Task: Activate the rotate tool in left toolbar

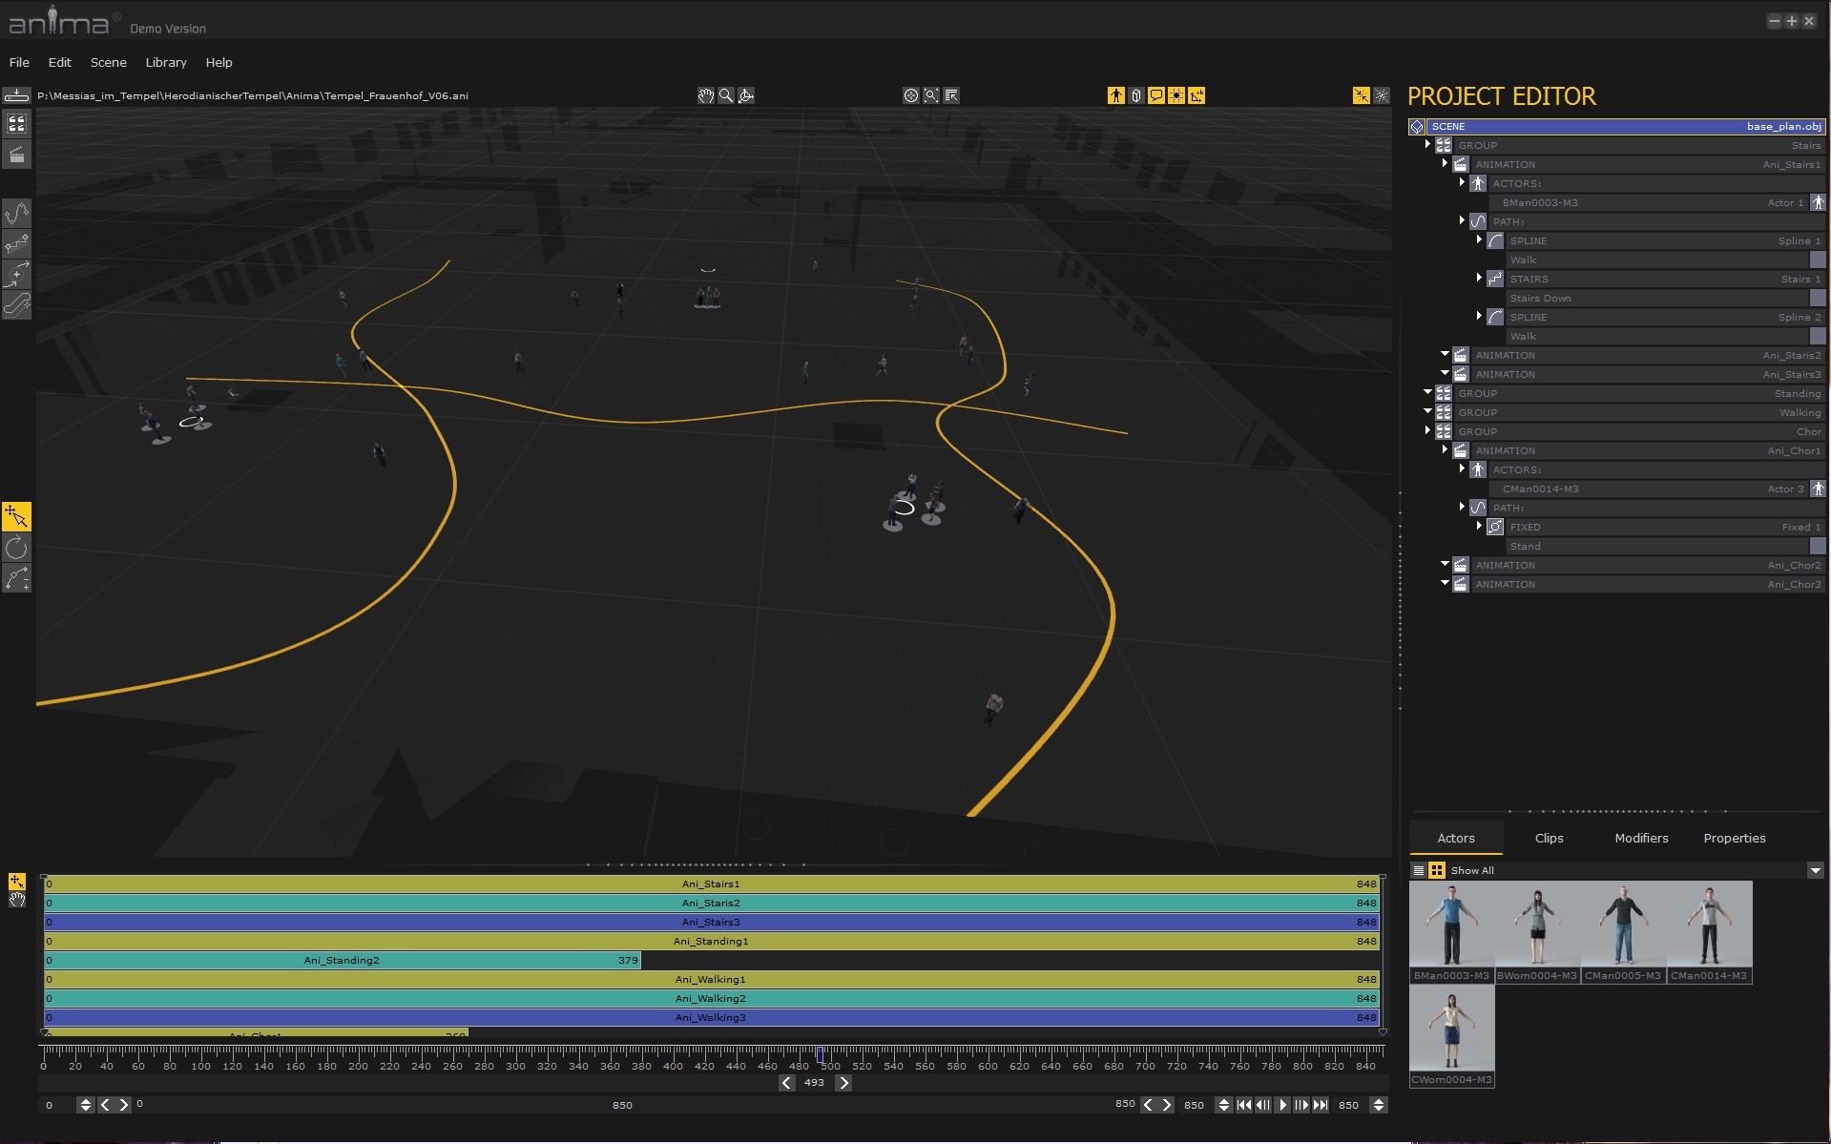Action: pos(16,548)
